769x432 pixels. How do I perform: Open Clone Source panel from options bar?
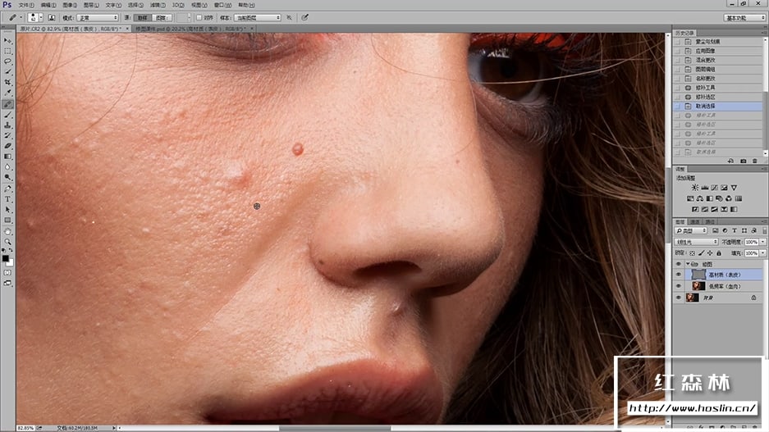(x=52, y=18)
